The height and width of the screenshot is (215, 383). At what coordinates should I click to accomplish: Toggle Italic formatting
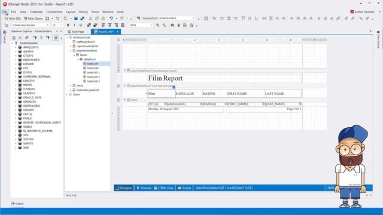(74, 25)
